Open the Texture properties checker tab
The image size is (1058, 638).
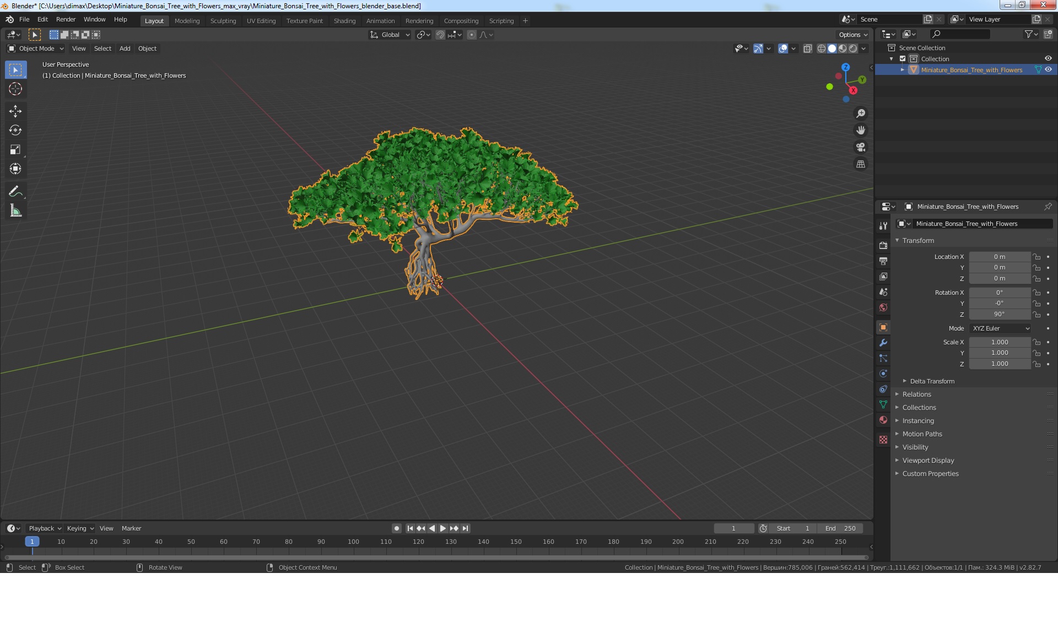tap(883, 440)
